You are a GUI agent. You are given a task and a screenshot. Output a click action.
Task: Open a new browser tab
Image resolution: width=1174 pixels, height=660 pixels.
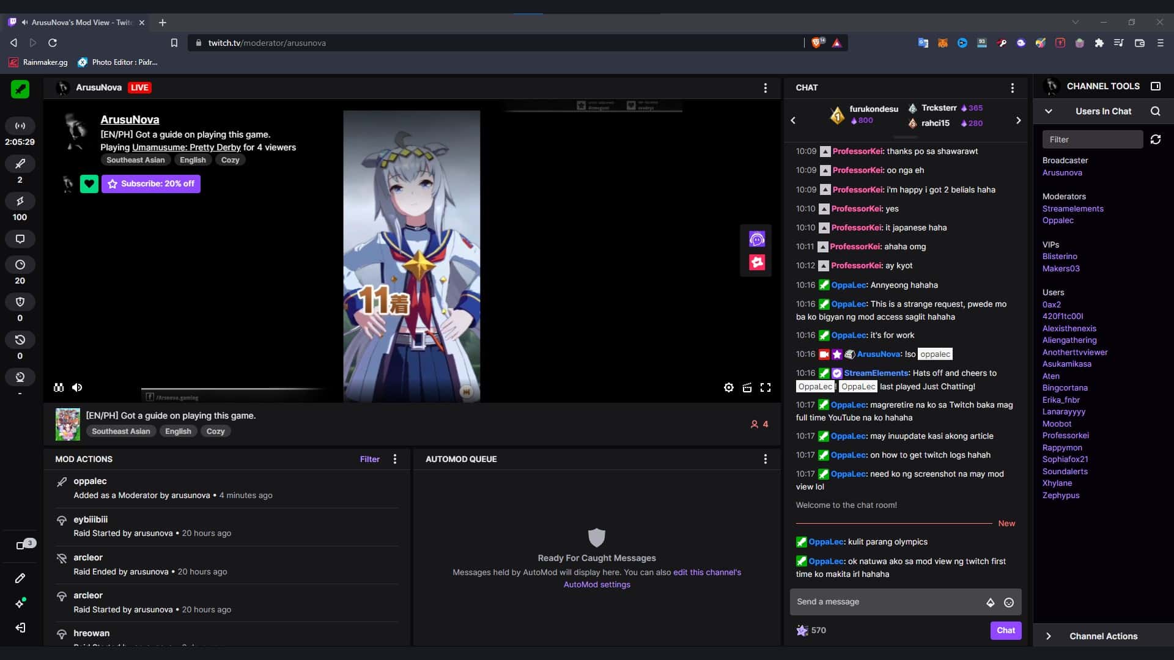click(x=163, y=23)
